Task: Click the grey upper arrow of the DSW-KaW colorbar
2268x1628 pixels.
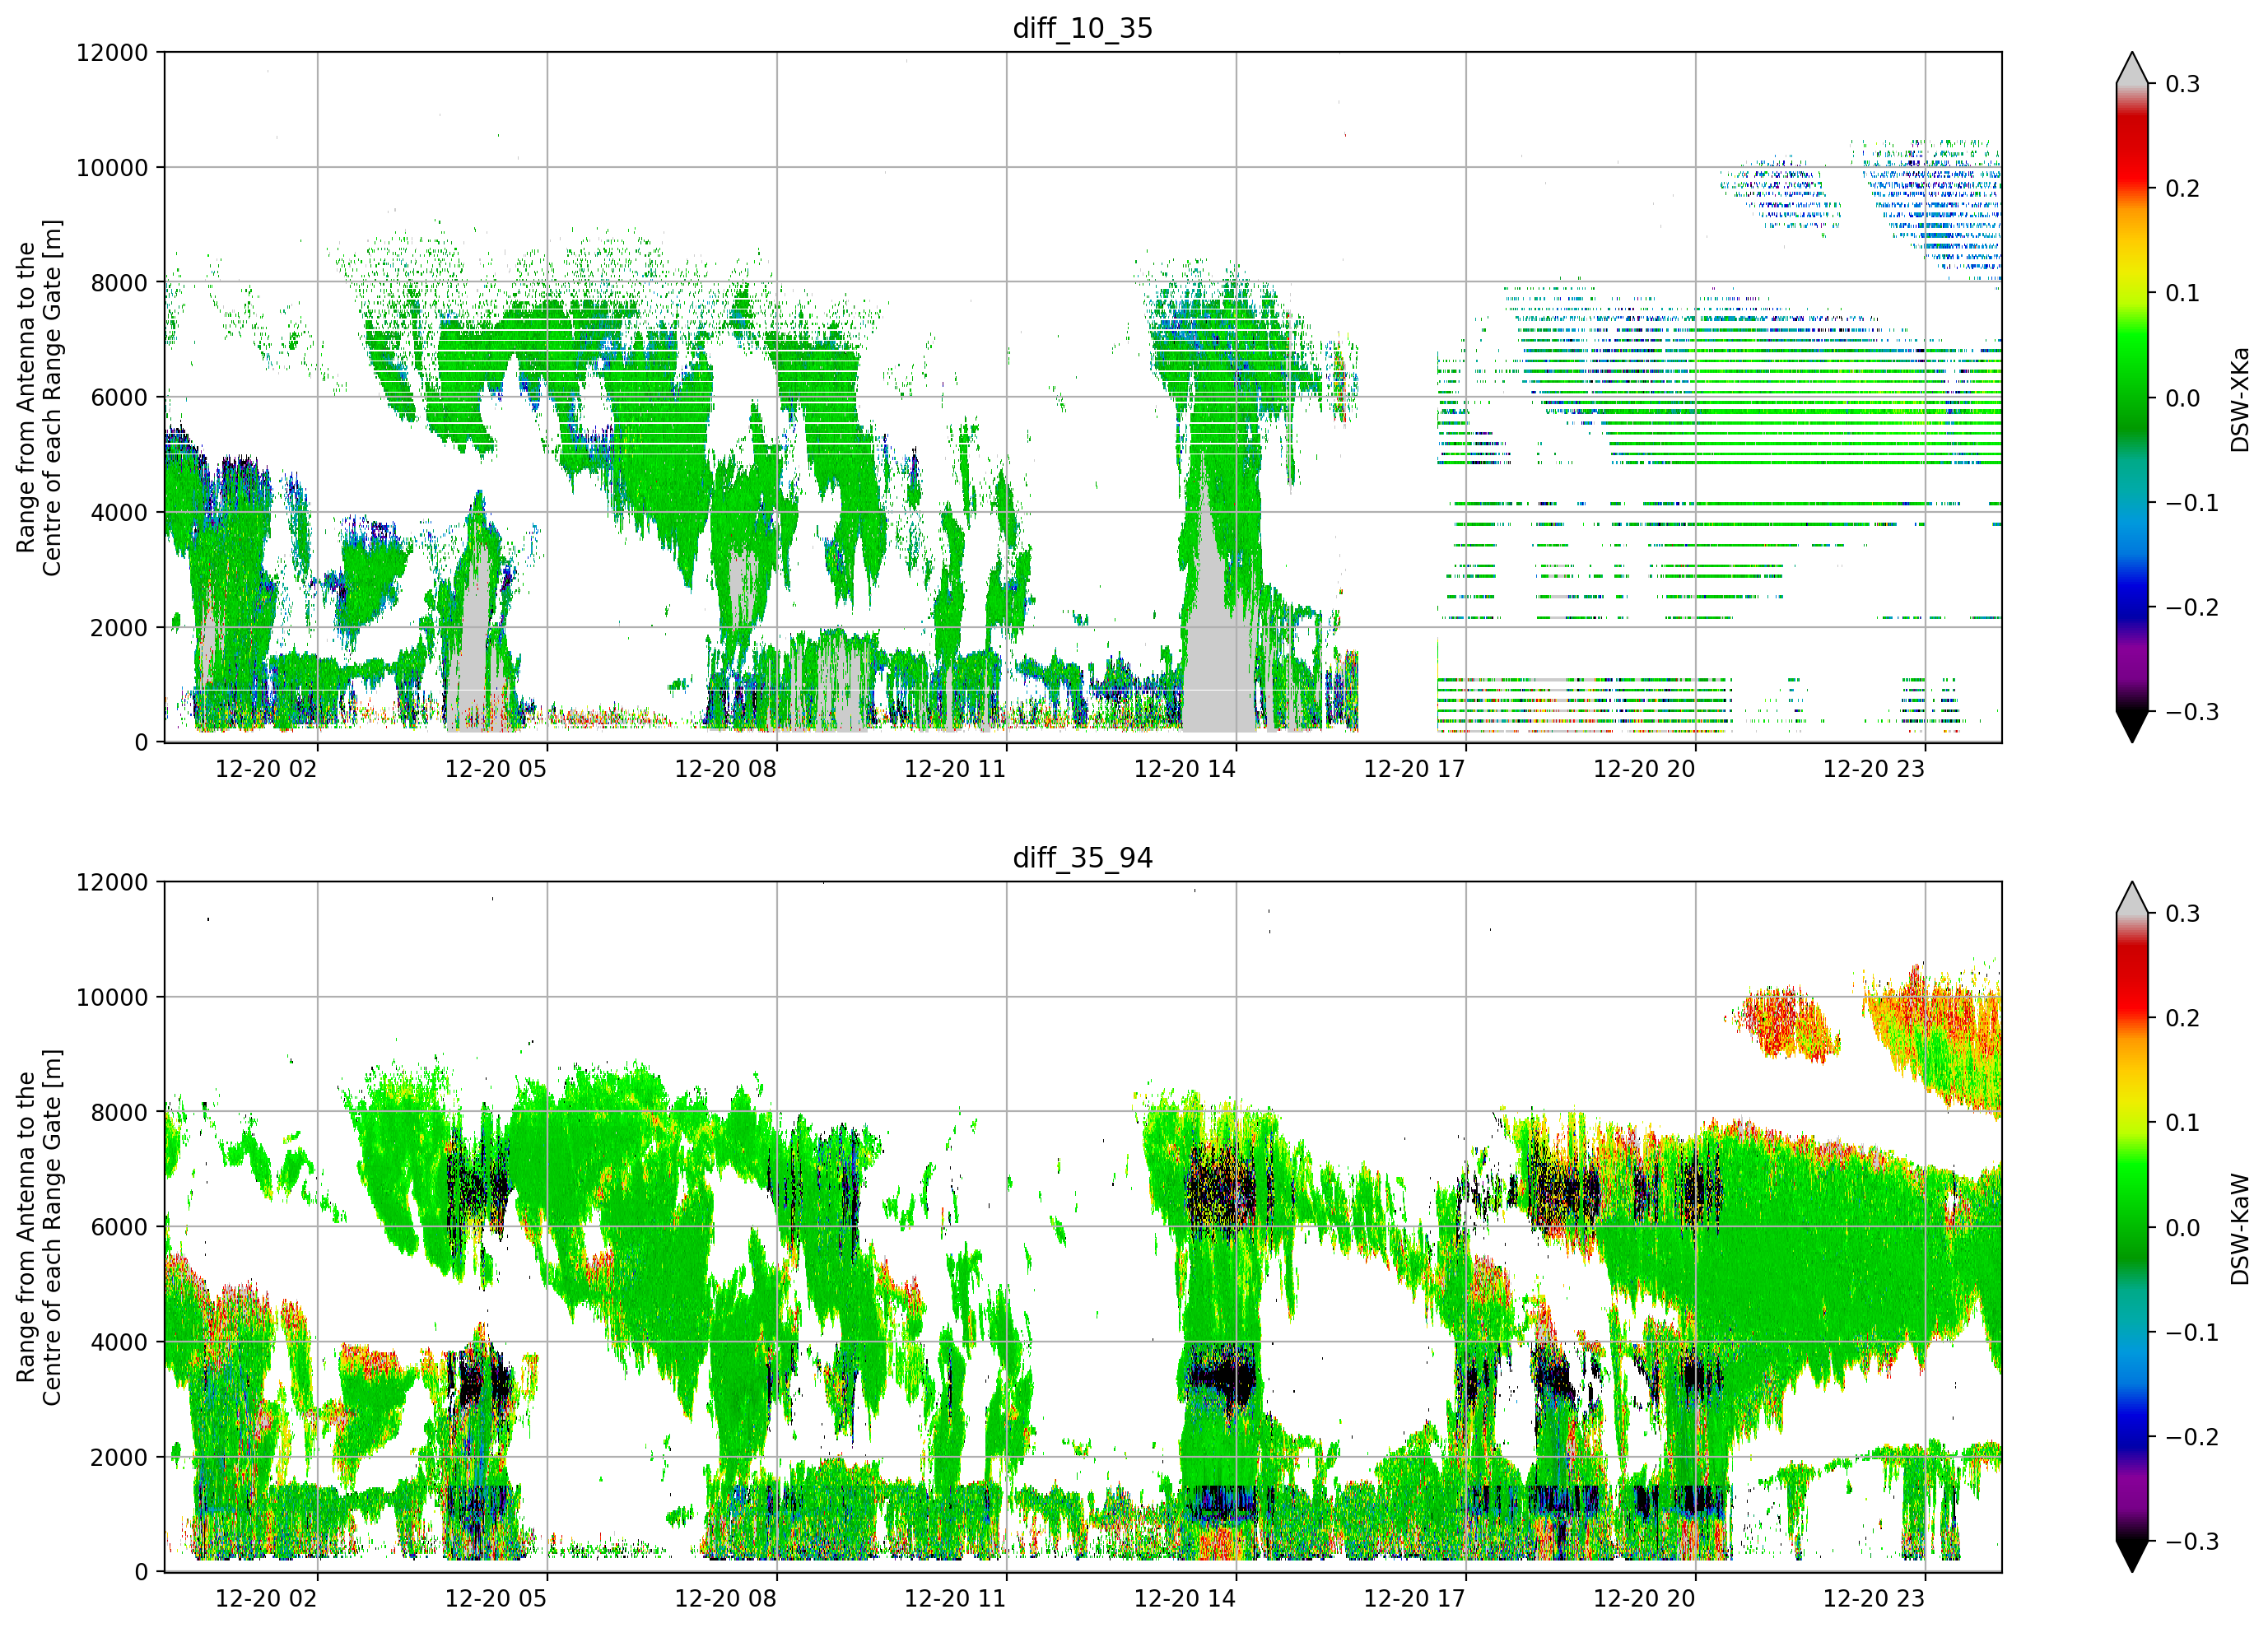Action: point(2132,898)
